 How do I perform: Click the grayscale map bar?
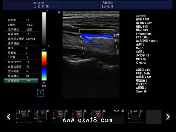44,29
